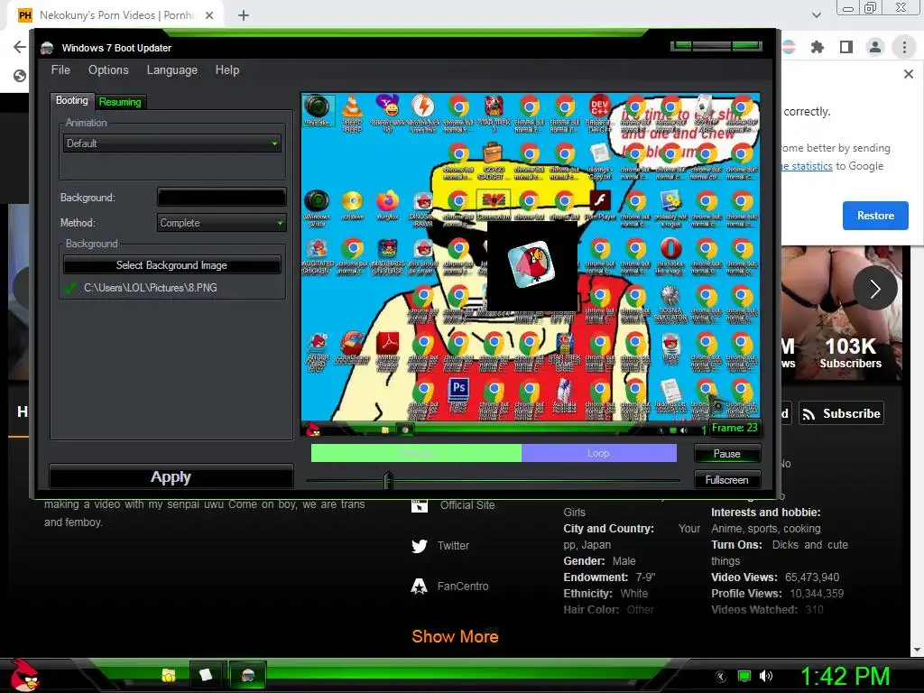Click the Frame: 23 counter

click(735, 428)
